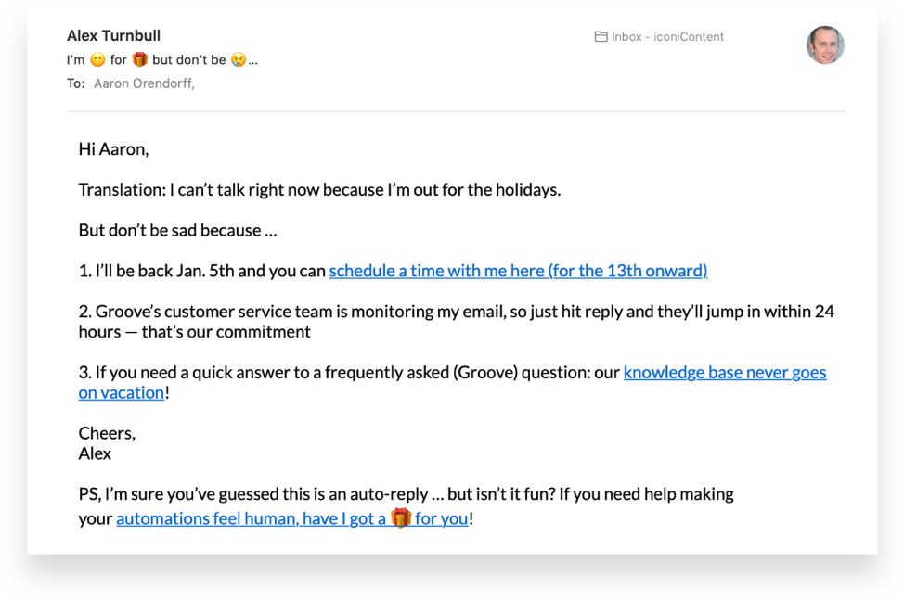This screenshot has height=600, width=904.
Task: Open Alex Turnbull's profile picture
Action: coord(824,44)
